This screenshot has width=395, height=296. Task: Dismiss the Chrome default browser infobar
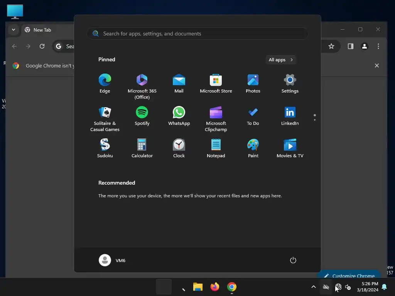pyautogui.click(x=376, y=66)
